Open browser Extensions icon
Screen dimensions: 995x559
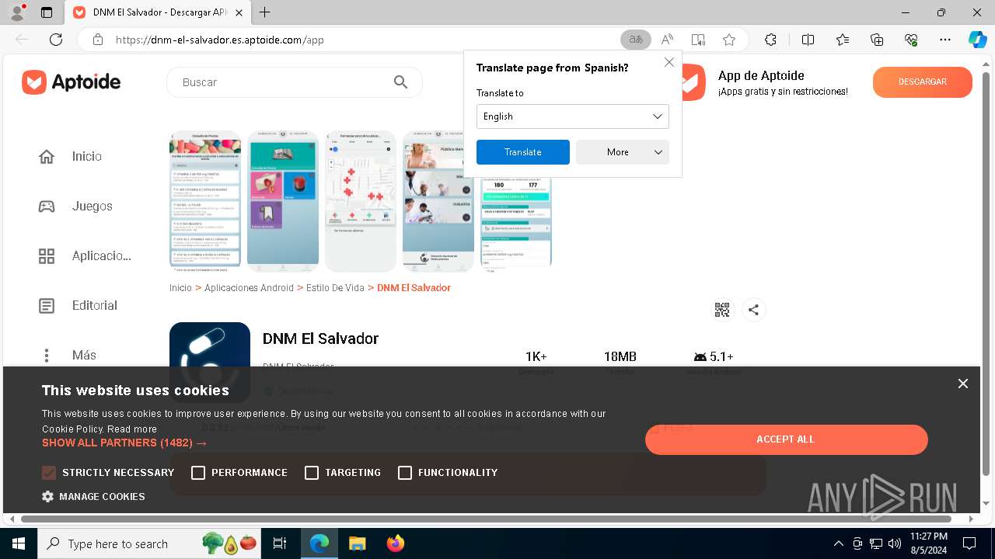[x=770, y=40]
